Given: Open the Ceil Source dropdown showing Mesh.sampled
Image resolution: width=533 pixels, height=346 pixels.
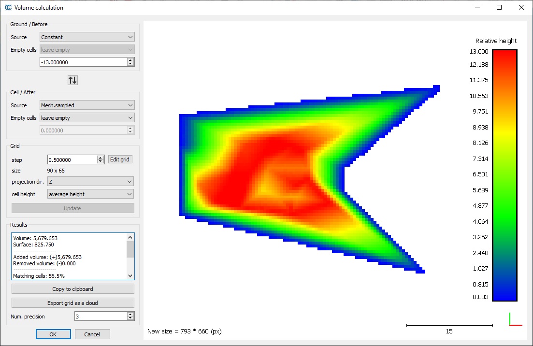Looking at the screenshot, I should [x=87, y=105].
